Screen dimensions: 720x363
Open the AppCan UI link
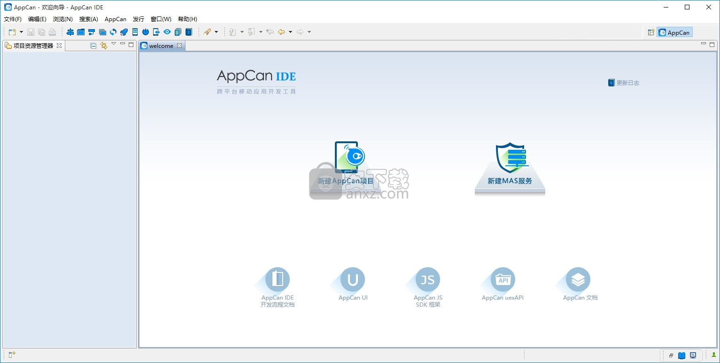pos(353,284)
